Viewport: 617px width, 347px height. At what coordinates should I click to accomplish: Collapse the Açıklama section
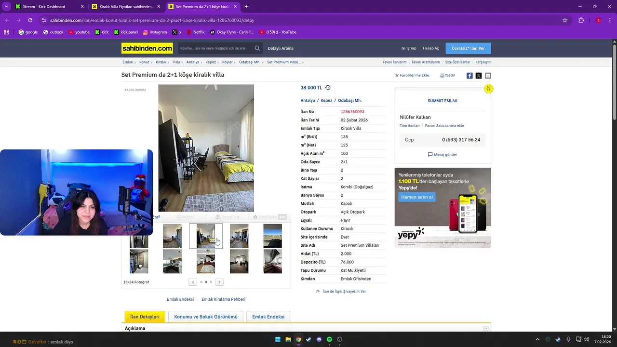(486, 329)
